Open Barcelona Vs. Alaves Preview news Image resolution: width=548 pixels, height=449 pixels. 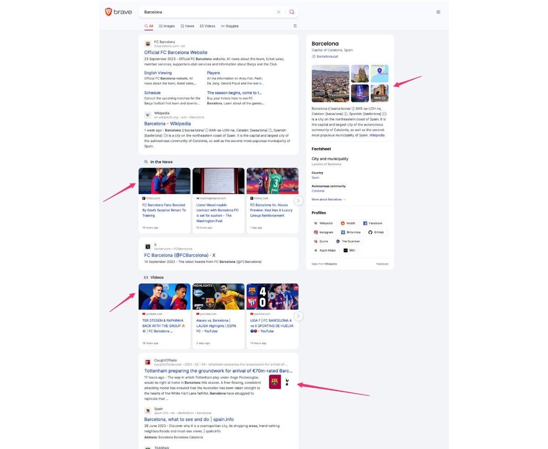[x=271, y=210]
